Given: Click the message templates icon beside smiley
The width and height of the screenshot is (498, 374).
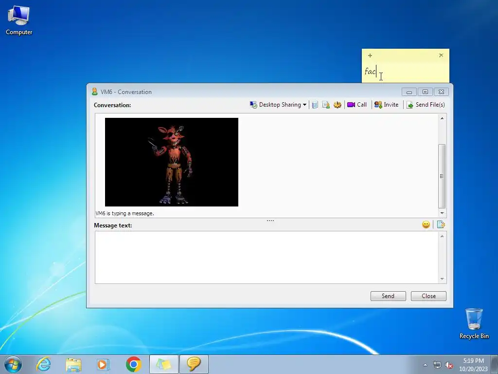Looking at the screenshot, I should point(441,225).
